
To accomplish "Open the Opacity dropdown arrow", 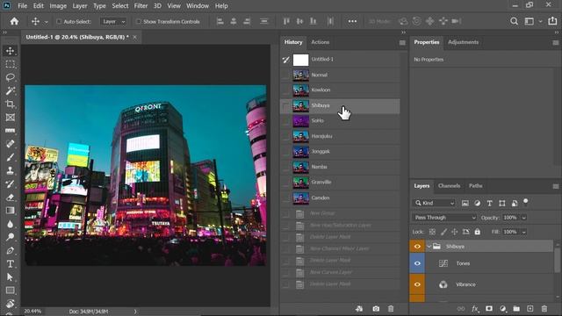I will (x=524, y=218).
